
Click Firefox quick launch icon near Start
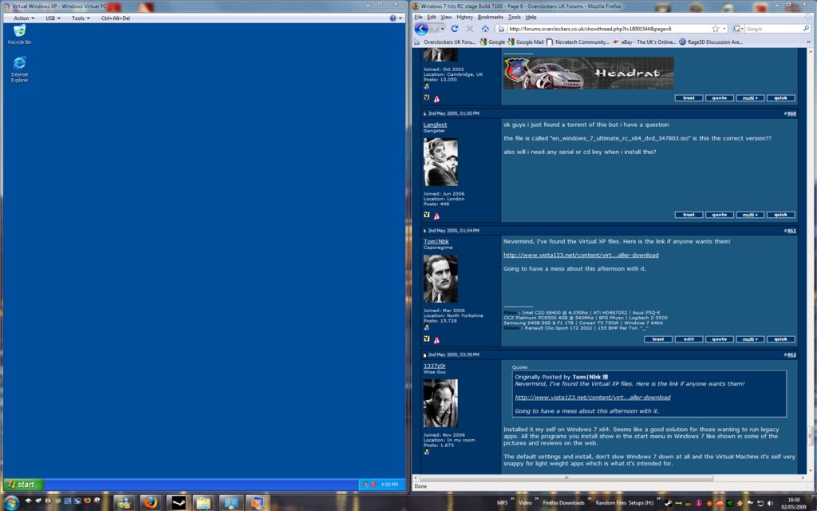tap(87, 501)
